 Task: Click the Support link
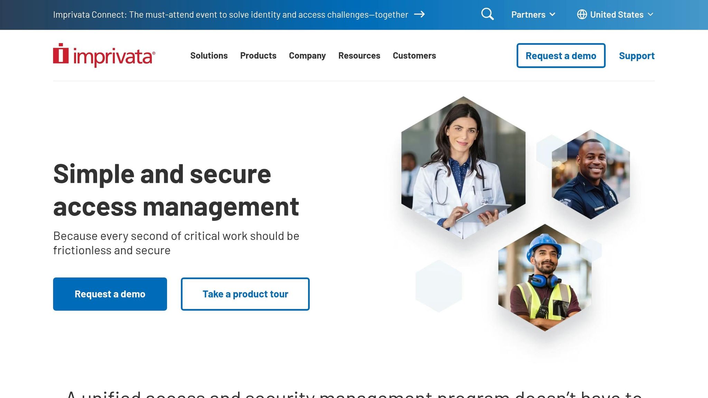[x=636, y=56]
